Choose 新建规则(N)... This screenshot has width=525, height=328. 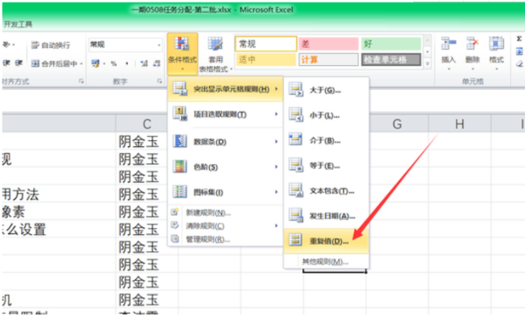pos(225,213)
